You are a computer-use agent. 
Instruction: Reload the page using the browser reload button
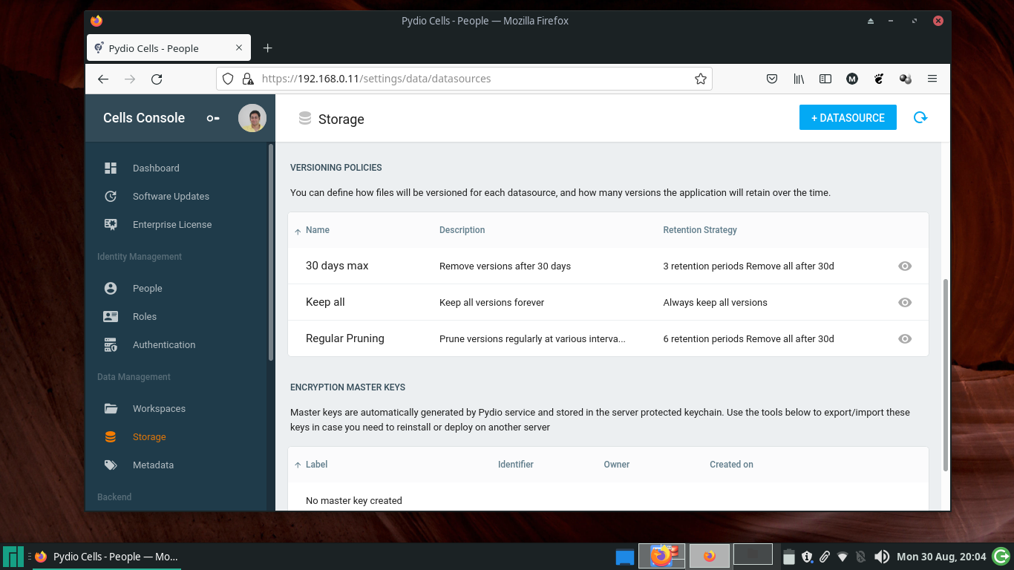[x=157, y=79]
